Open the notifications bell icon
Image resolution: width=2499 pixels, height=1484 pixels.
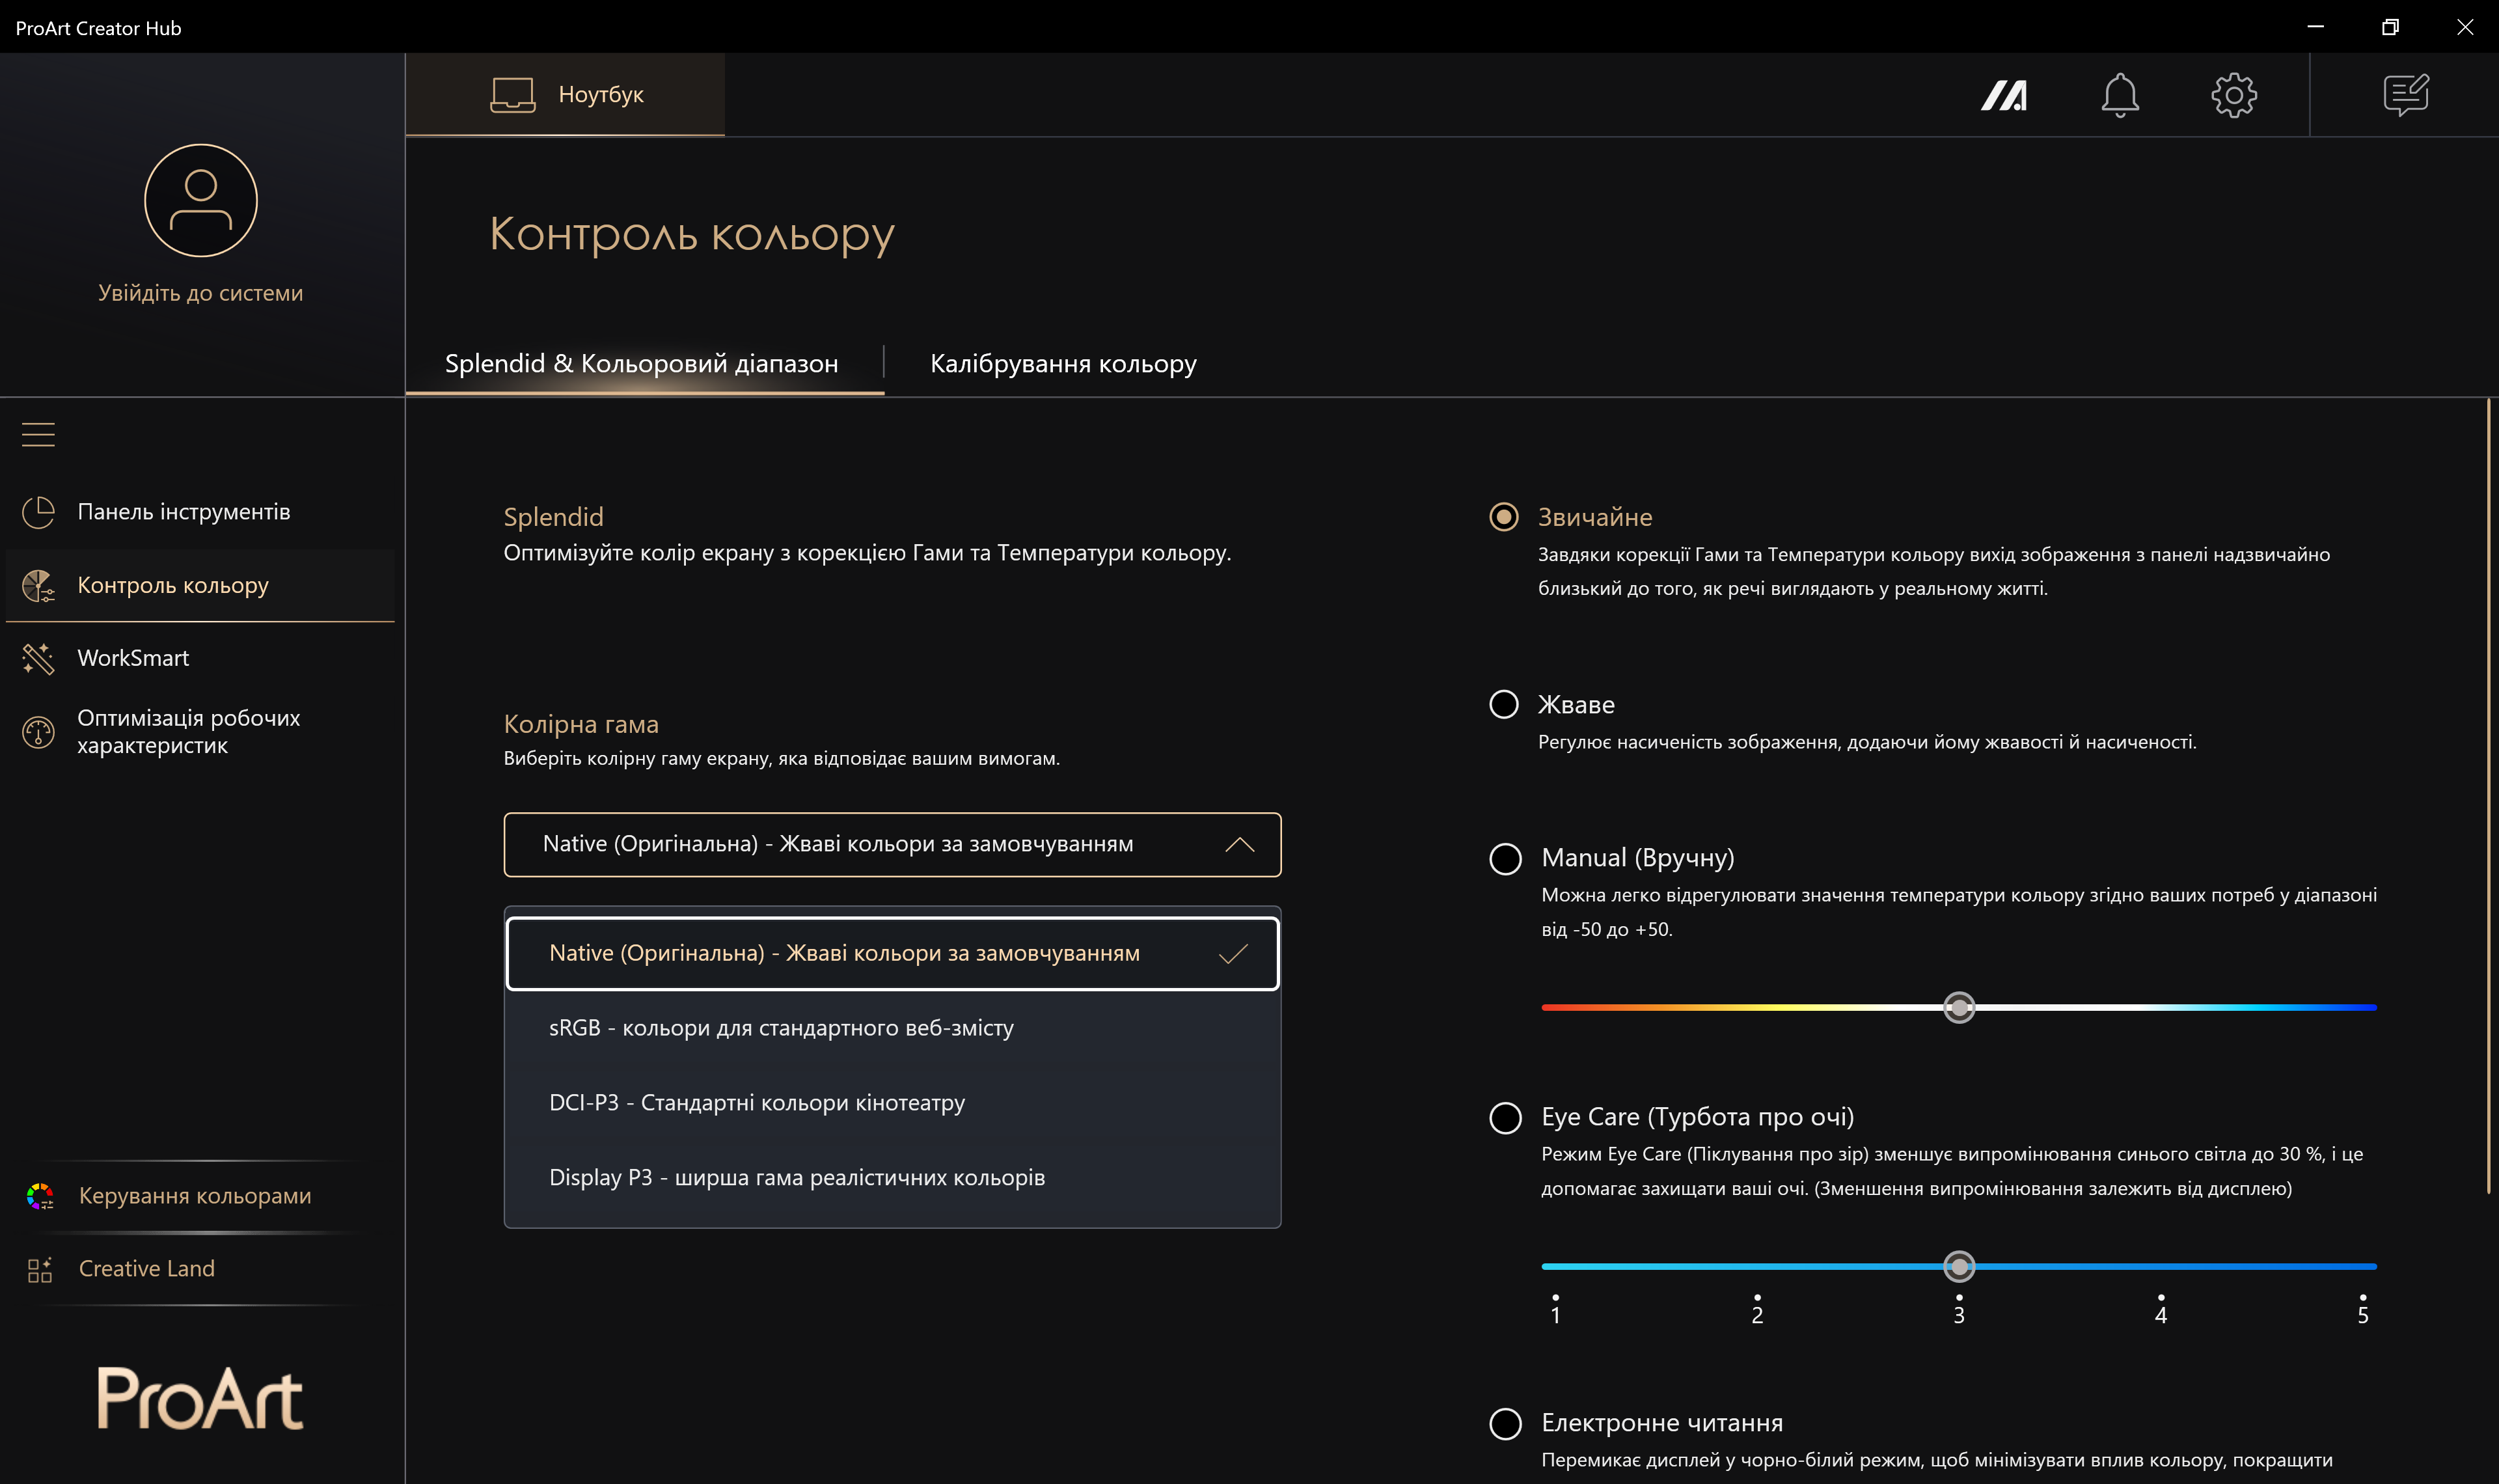pos(2119,95)
